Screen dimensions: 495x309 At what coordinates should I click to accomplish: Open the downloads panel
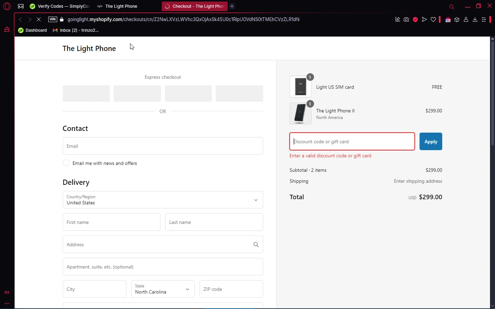click(x=475, y=19)
